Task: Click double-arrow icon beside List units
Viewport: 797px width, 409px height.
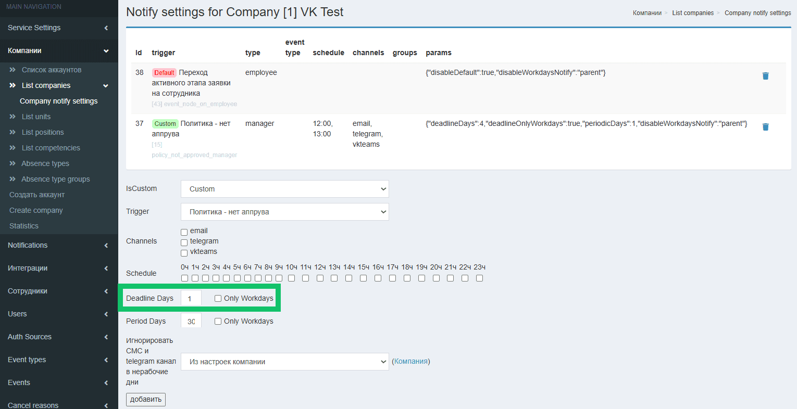Action: point(13,117)
